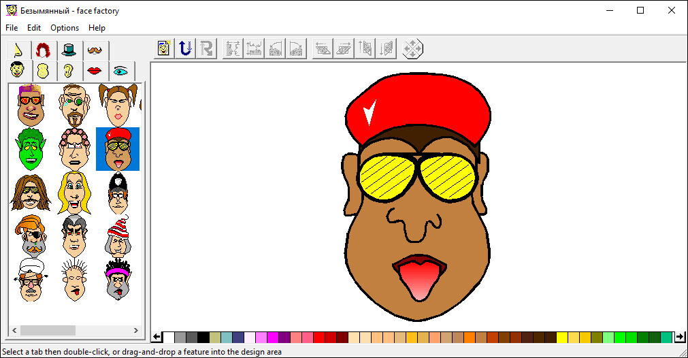688x358 pixels.
Task: Select the head shape tab
Action: click(x=43, y=71)
